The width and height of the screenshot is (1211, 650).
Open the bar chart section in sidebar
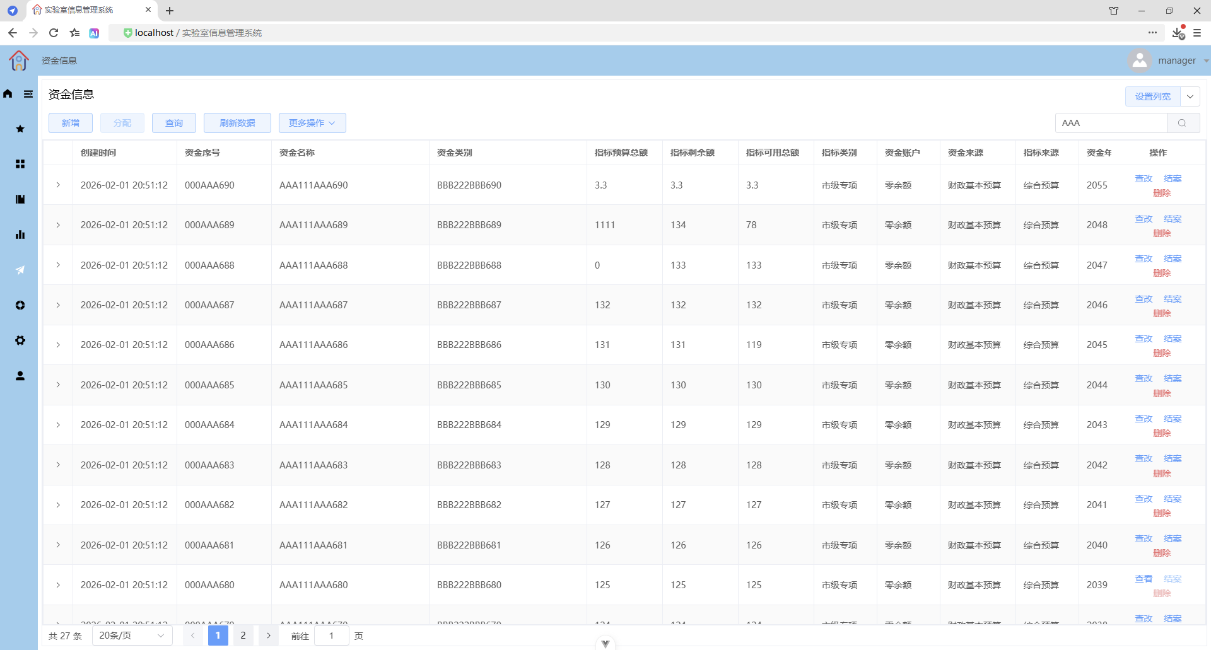(x=20, y=235)
